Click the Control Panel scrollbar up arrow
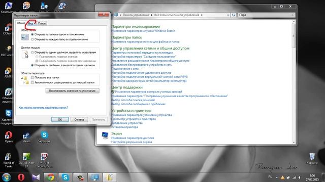 point(294,22)
